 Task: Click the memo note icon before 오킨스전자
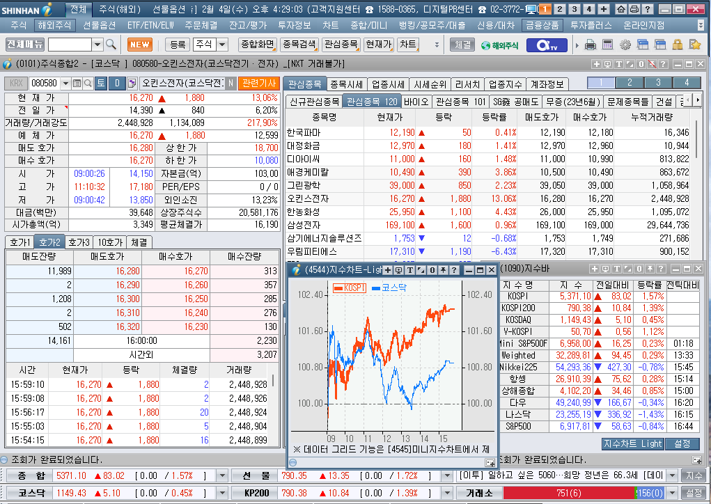(132, 83)
